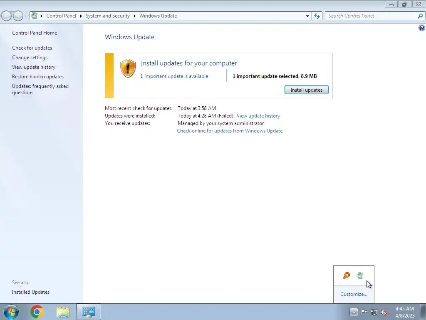Click Check online for updates from Windows Update
This screenshot has width=426, height=320.
point(230,130)
